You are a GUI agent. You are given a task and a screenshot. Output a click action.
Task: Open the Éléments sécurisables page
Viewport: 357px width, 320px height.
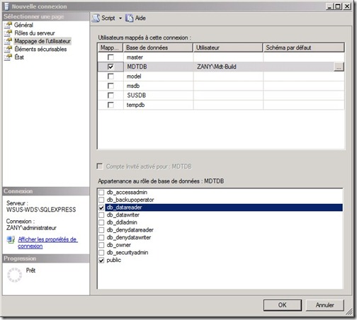40,49
